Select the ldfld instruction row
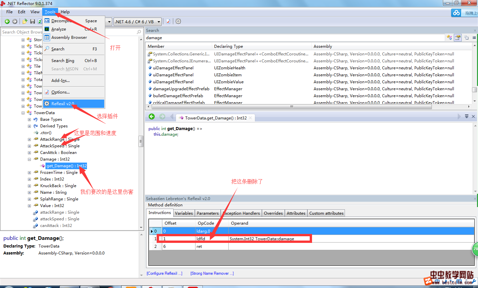 click(311, 239)
